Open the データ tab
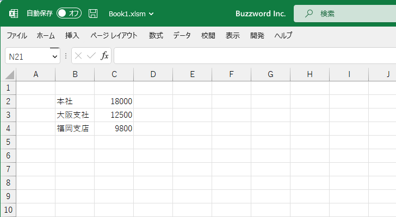Screen dimensions: 396x217 (x=182, y=35)
